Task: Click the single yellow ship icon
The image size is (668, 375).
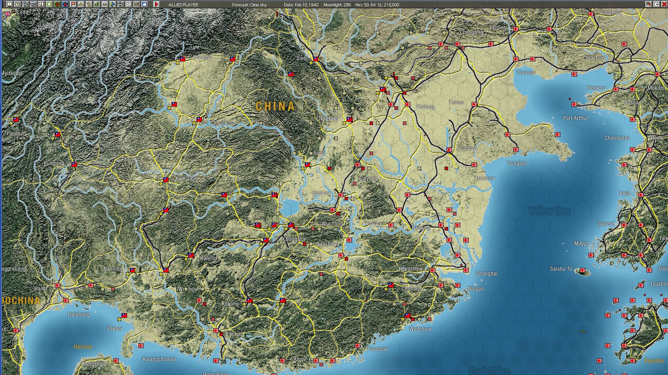Action: [81, 4]
